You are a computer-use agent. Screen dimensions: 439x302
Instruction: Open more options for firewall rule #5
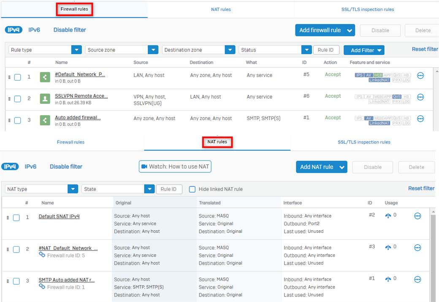(420, 76)
